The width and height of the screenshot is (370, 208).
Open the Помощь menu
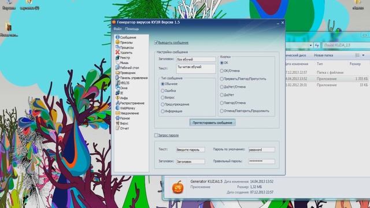point(132,29)
